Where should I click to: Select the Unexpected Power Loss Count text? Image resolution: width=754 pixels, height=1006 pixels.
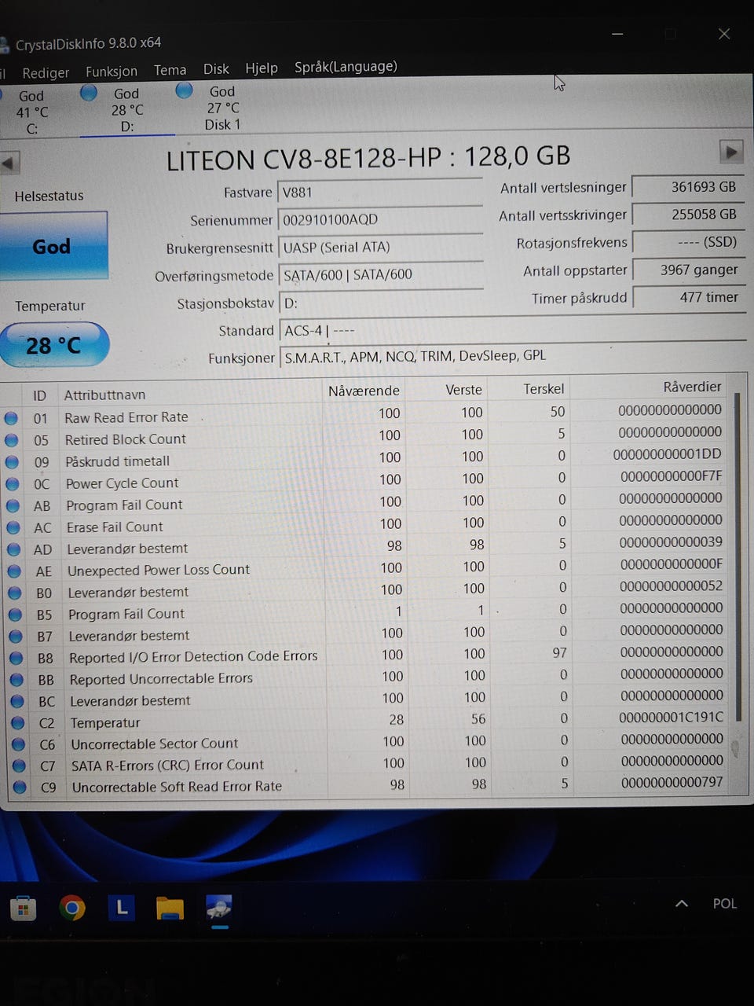click(x=159, y=570)
